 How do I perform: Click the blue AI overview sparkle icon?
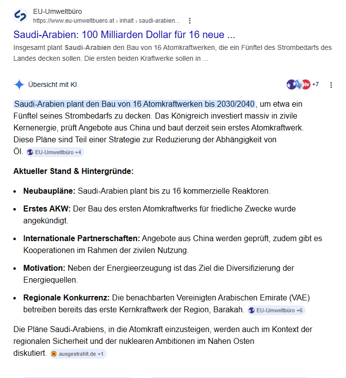click(x=19, y=84)
